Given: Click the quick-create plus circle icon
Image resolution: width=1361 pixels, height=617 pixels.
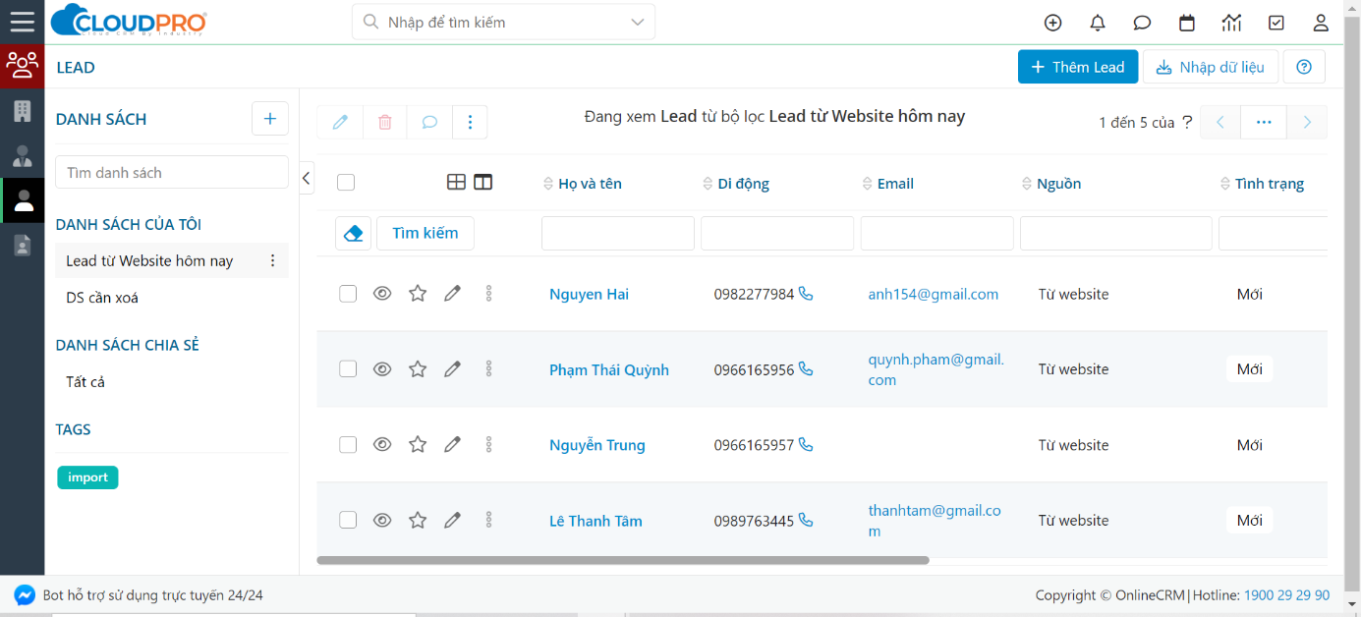Looking at the screenshot, I should (1052, 23).
